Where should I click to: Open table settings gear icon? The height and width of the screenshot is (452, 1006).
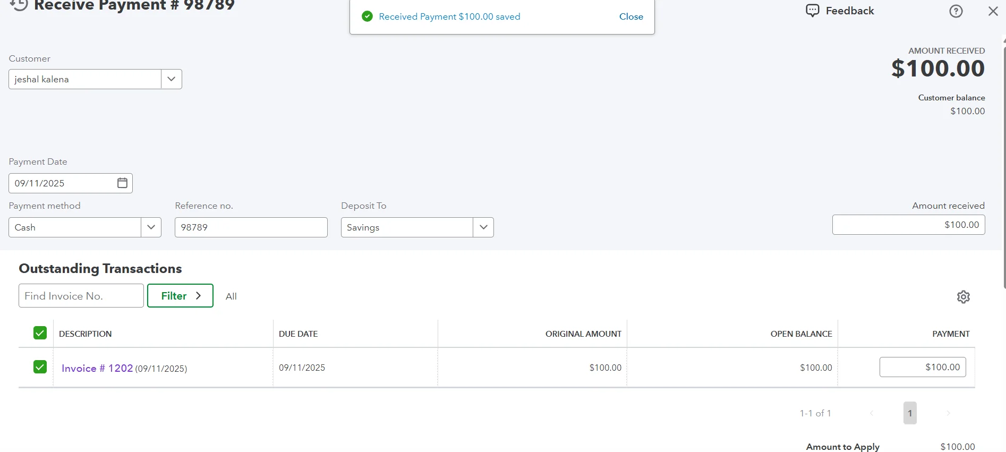(963, 297)
